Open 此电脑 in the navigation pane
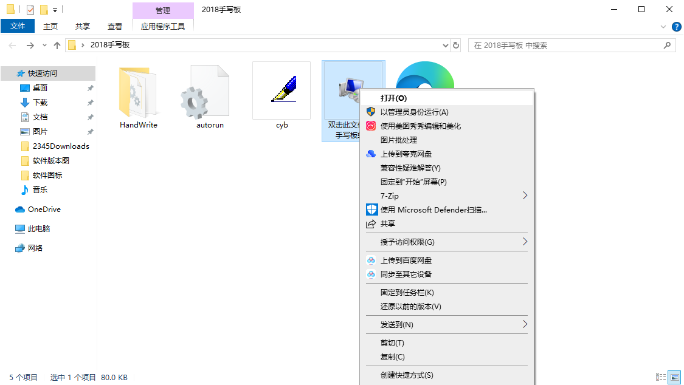The width and height of the screenshot is (684, 385). pos(39,229)
